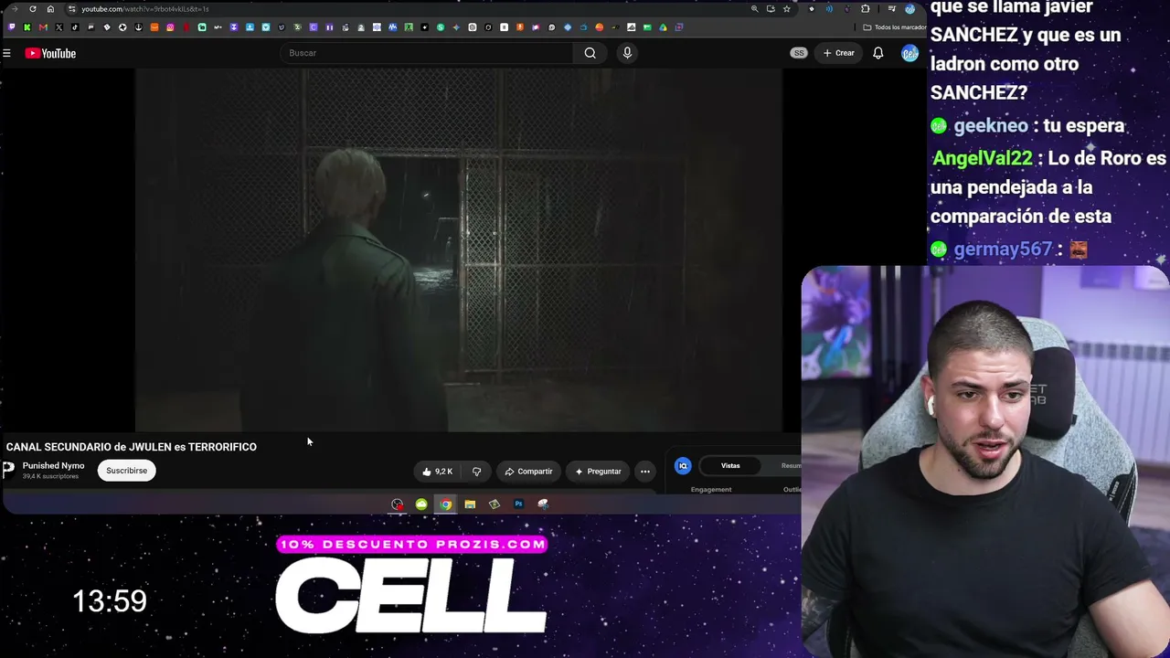
Task: Reload the page in the browser
Action: coord(32,9)
